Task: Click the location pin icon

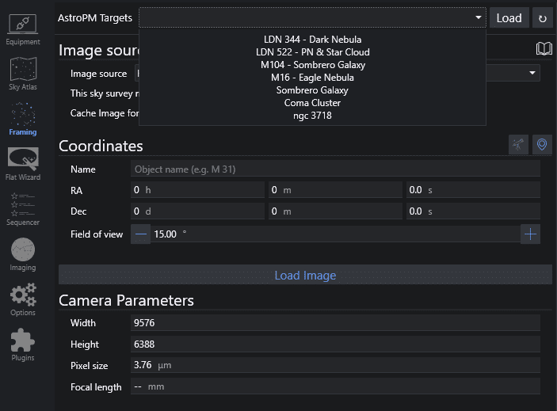Action: click(x=542, y=144)
